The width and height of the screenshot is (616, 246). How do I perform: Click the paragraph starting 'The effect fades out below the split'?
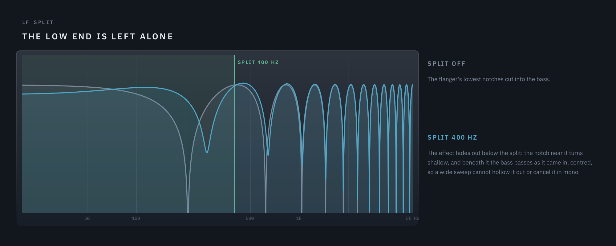click(510, 162)
